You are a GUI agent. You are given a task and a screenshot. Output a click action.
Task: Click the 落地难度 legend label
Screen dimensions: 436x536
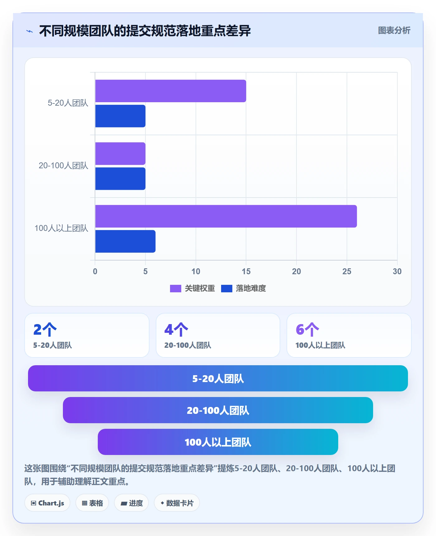(251, 289)
